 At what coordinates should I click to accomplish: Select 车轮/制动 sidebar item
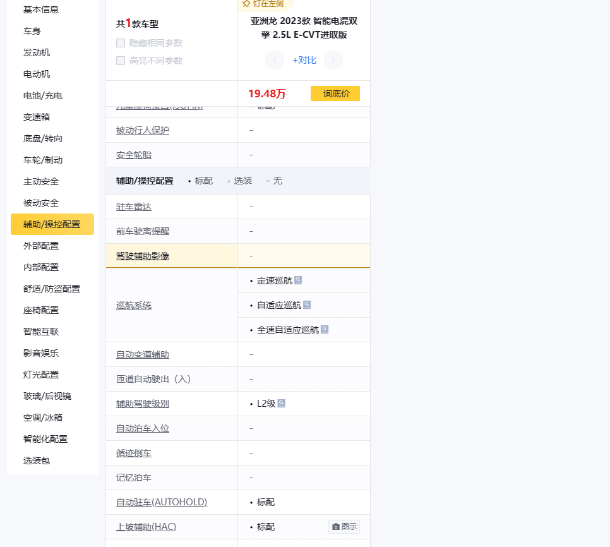(x=43, y=160)
